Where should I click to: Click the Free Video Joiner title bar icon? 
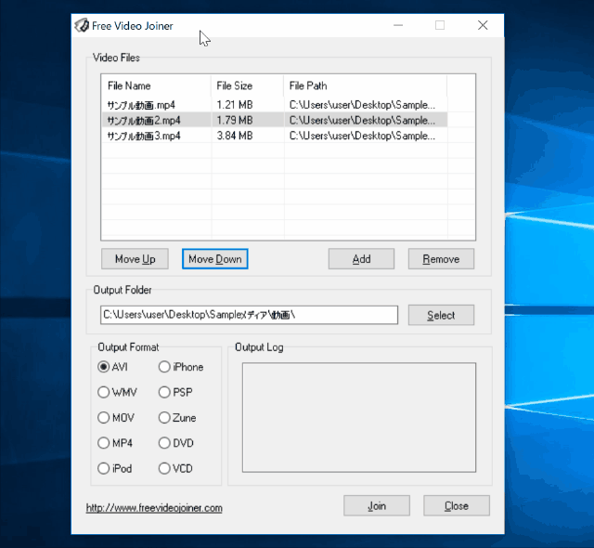point(82,26)
